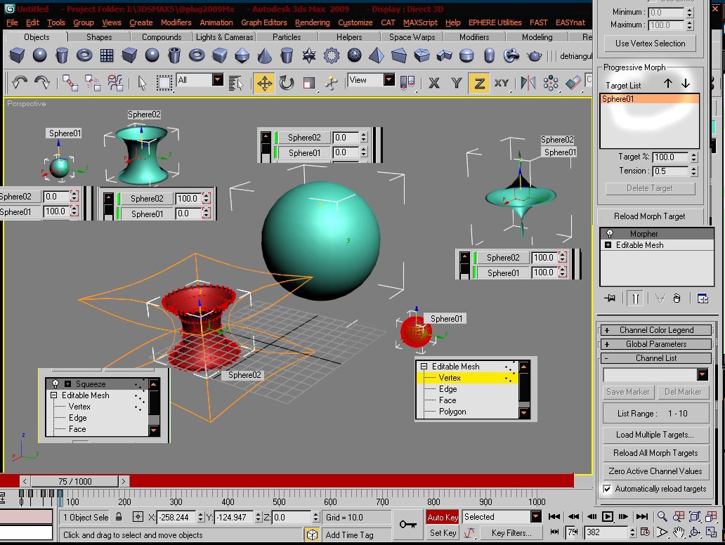Click the Undo arrow in the main toolbar
The image size is (725, 545).
[x=20, y=83]
